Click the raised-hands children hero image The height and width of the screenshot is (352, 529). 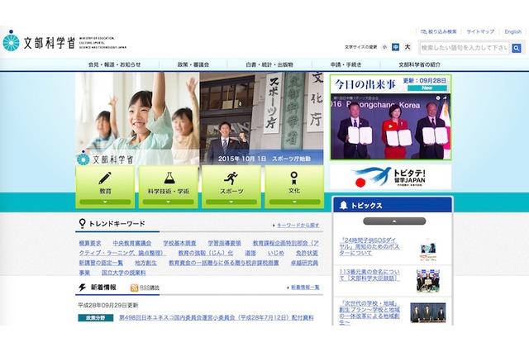137,118
